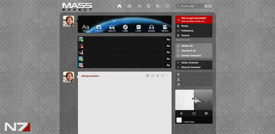275x134 pixels.
Task: Focus the Search tags field
Action: pos(190,6)
